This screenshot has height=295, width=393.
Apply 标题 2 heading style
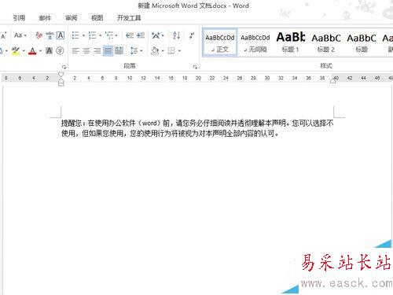point(326,42)
